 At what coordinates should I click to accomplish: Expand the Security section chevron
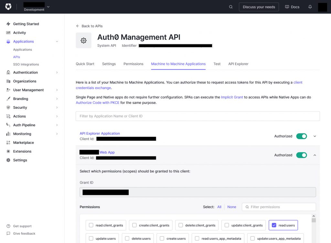pos(57,107)
